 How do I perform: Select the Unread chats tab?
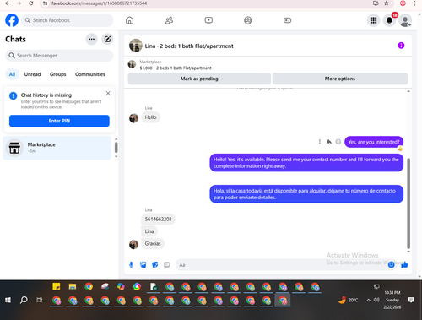click(x=32, y=74)
